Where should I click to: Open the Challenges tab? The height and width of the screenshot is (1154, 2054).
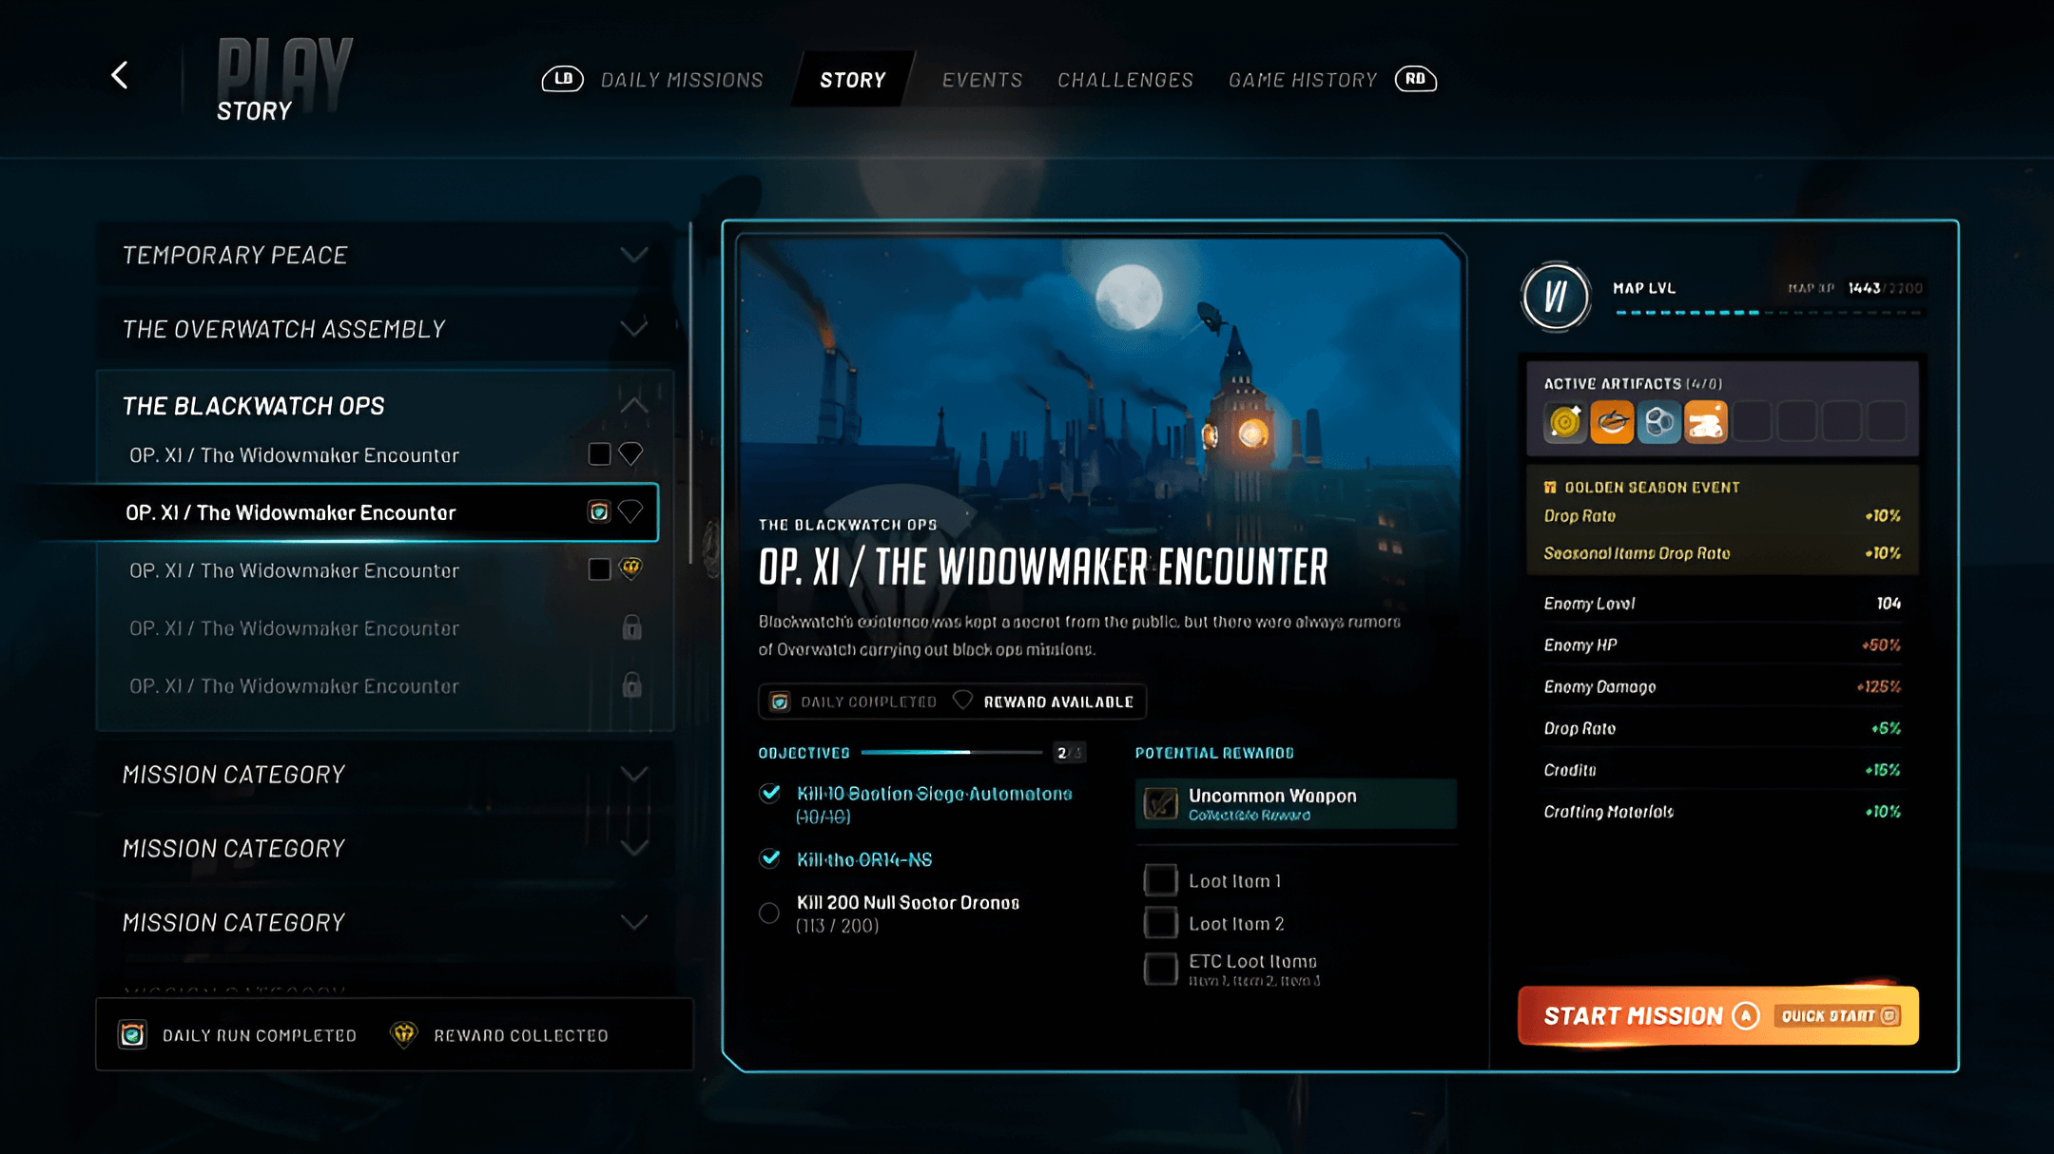1125,80
